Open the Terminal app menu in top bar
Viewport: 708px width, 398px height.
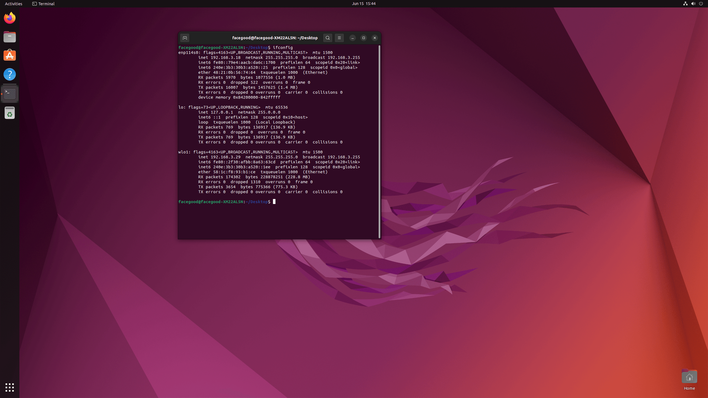43,4
